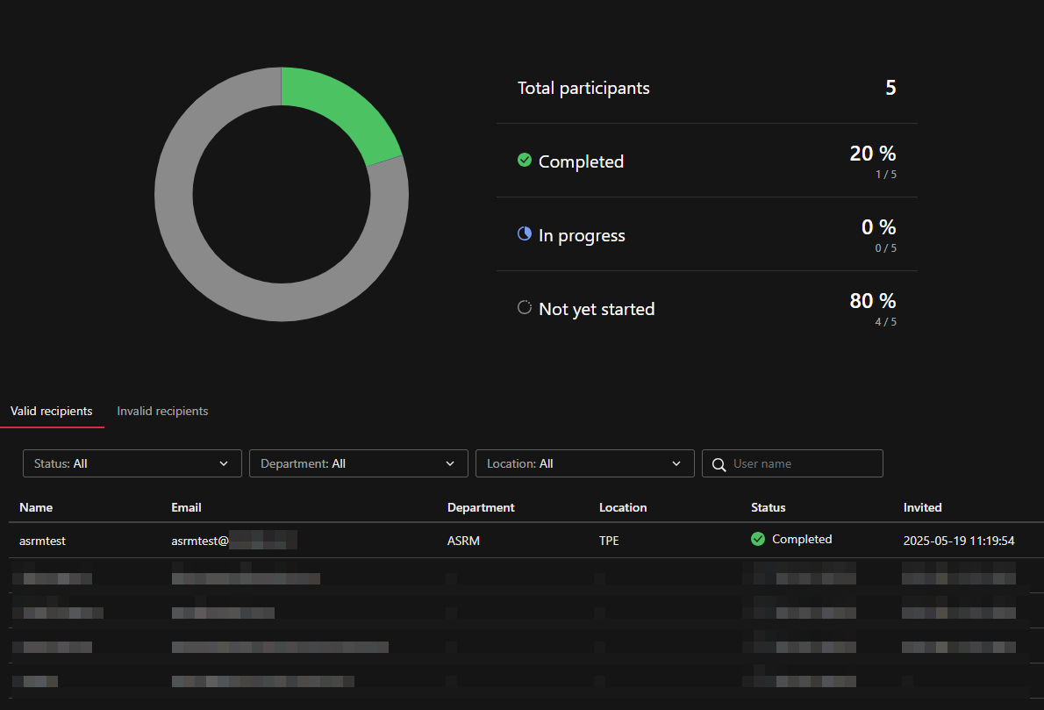Select the asrmtest name in first row
1044x710 pixels.
42,541
